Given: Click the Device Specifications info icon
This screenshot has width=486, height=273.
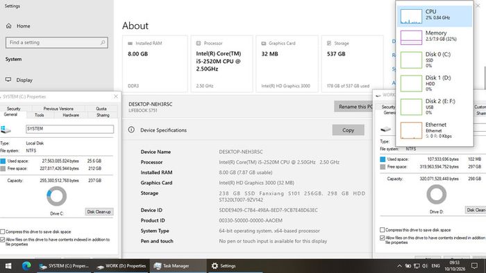Looking at the screenshot, I should pos(131,130).
